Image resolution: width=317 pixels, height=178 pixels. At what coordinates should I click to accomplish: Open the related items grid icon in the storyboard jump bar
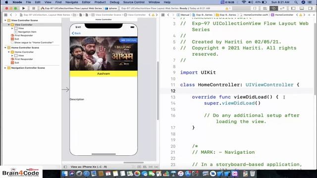(x=5, y=15)
